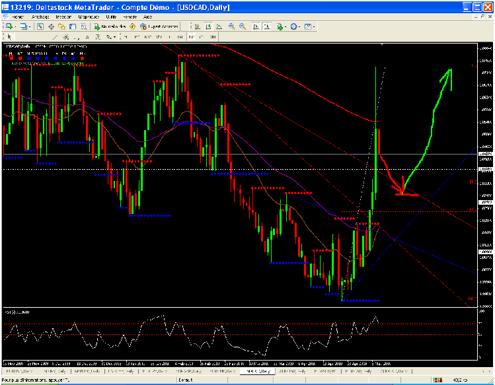This screenshot has height=385, width=495.
Task: Select the D1 daily timeframe button
Action: (191, 37)
